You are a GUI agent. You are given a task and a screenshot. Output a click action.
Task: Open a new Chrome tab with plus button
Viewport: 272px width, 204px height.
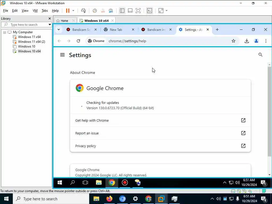(x=217, y=30)
